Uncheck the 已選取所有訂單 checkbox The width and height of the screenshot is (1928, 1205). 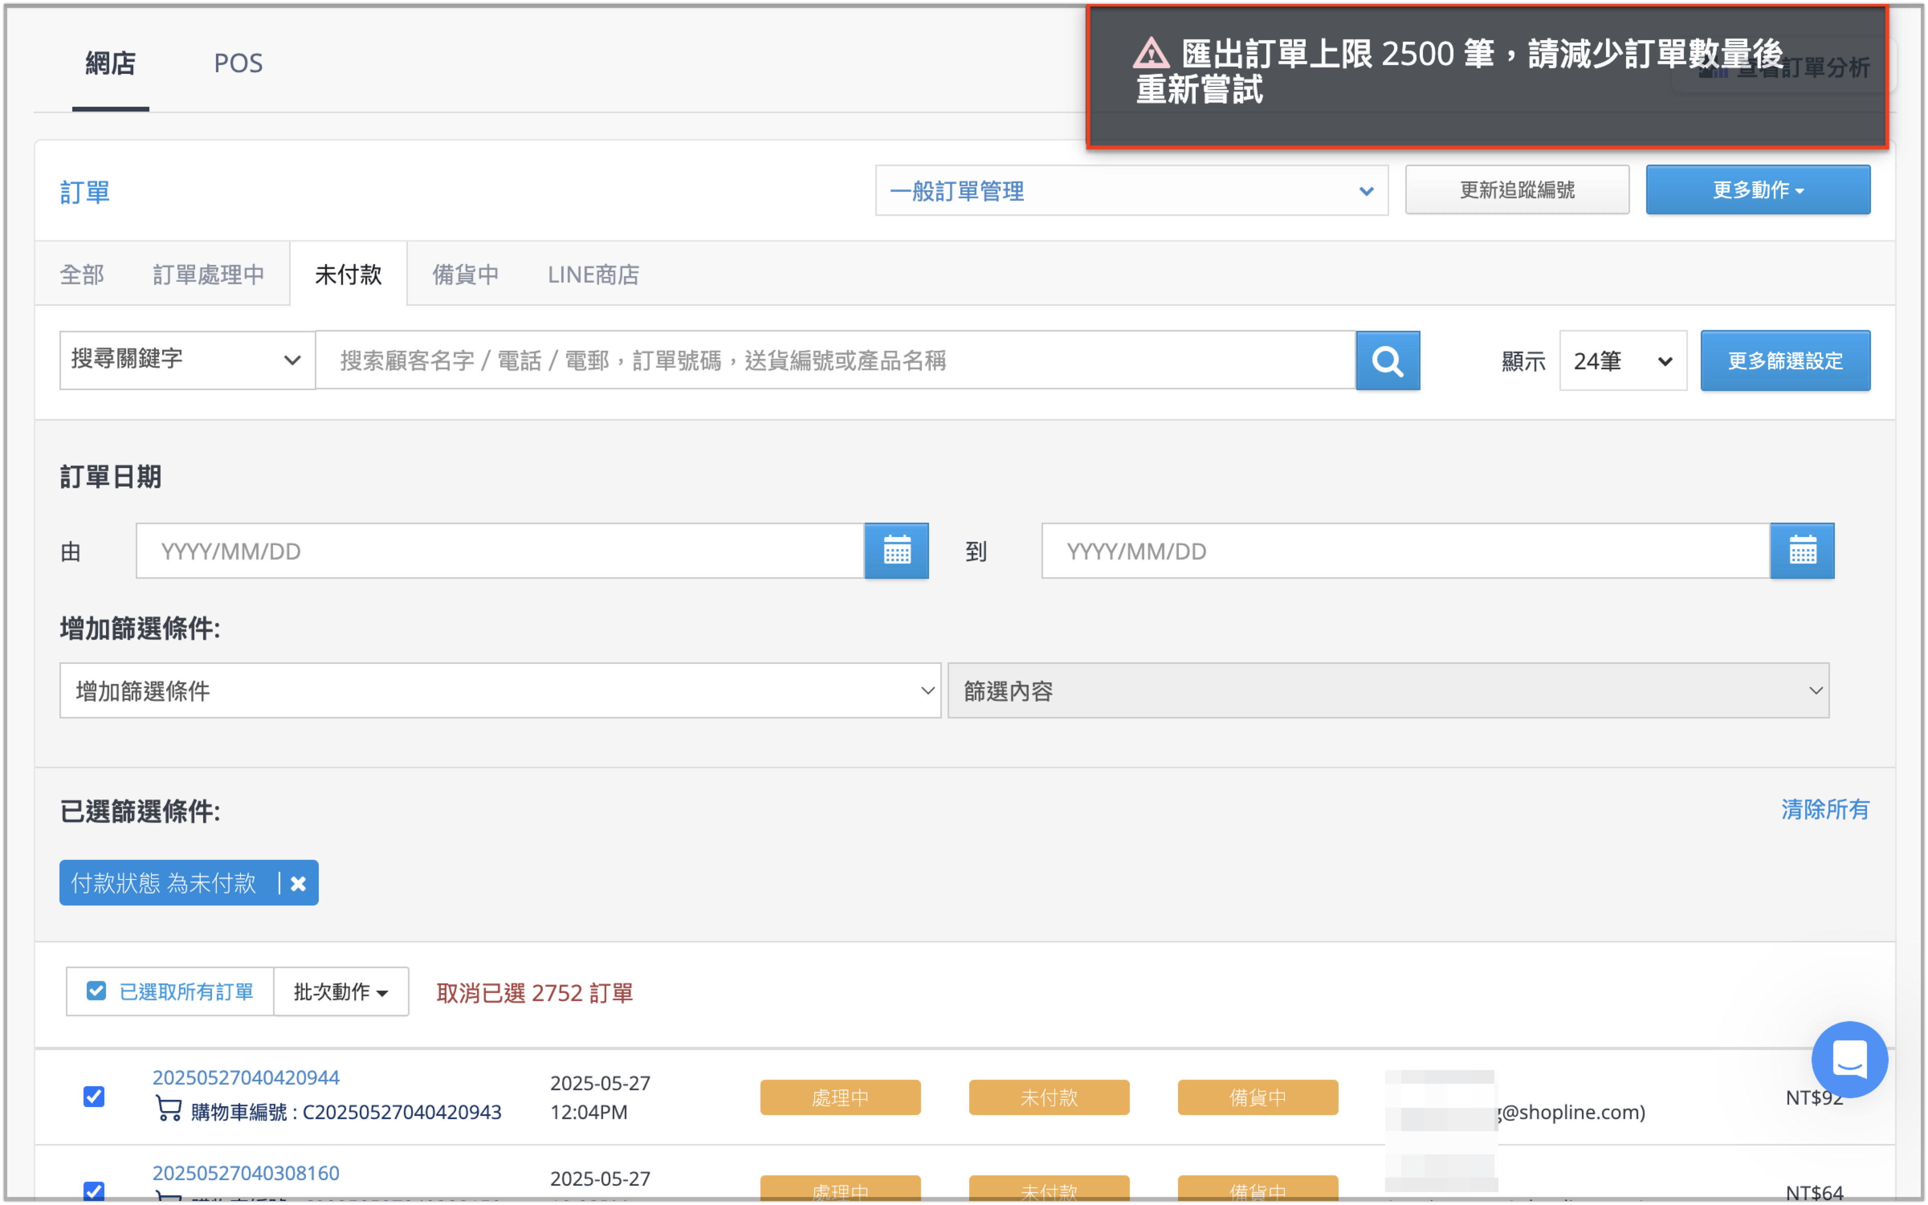(x=96, y=991)
